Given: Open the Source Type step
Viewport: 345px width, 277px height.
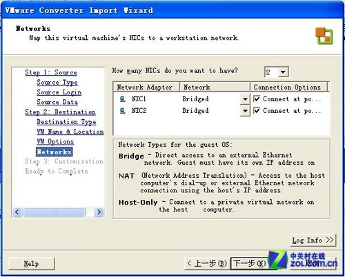Looking at the screenshot, I should click(x=57, y=83).
